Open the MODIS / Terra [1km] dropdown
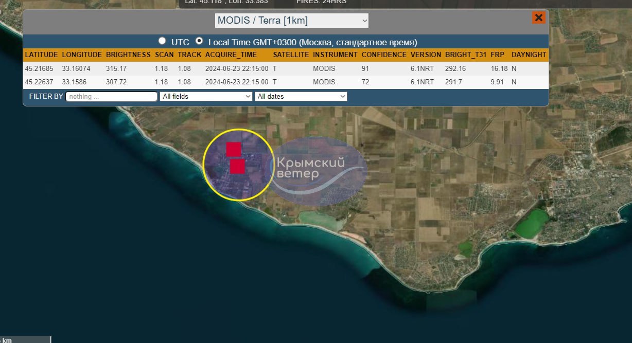 click(x=291, y=21)
